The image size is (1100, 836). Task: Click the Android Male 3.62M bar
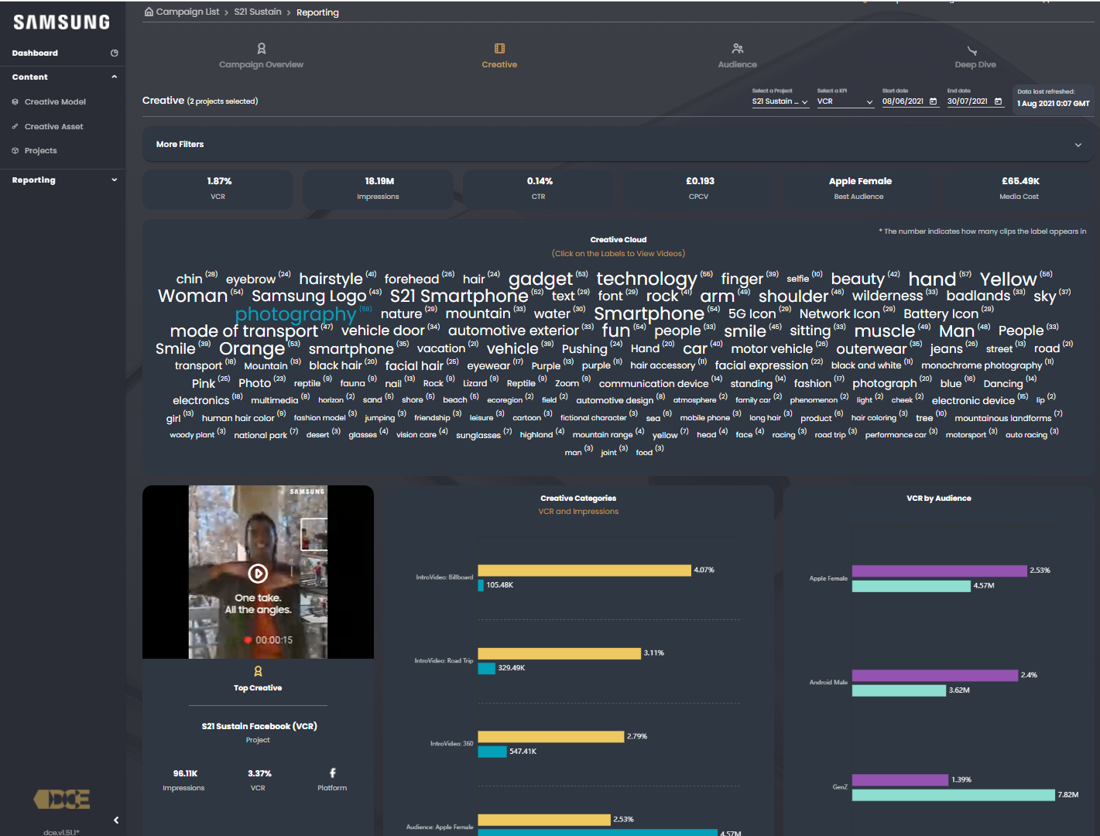point(900,690)
